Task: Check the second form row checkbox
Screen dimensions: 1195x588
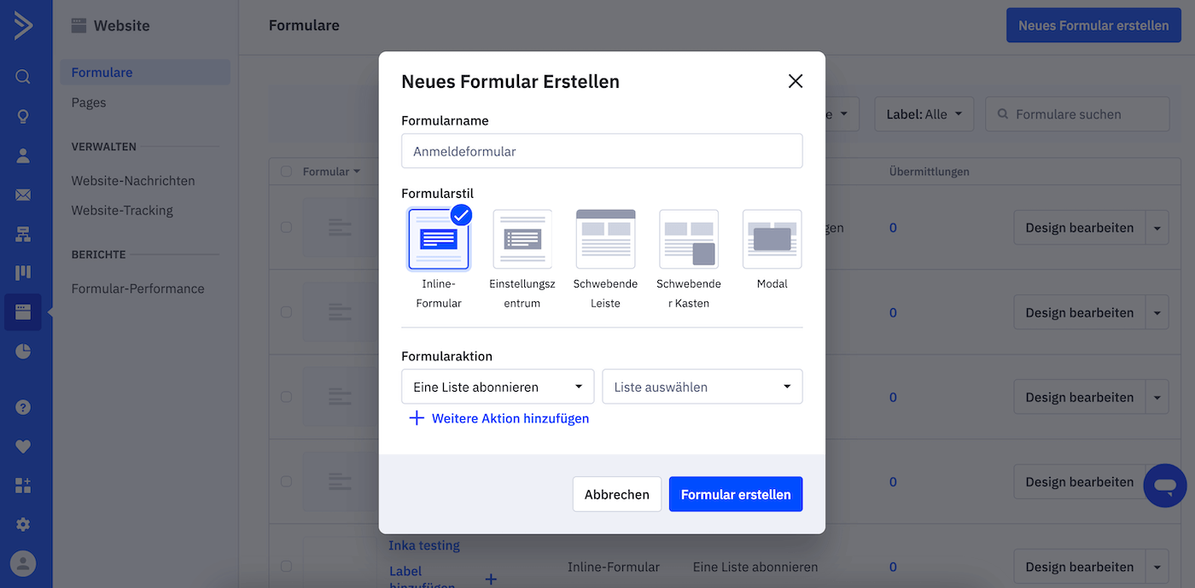Action: click(x=286, y=312)
